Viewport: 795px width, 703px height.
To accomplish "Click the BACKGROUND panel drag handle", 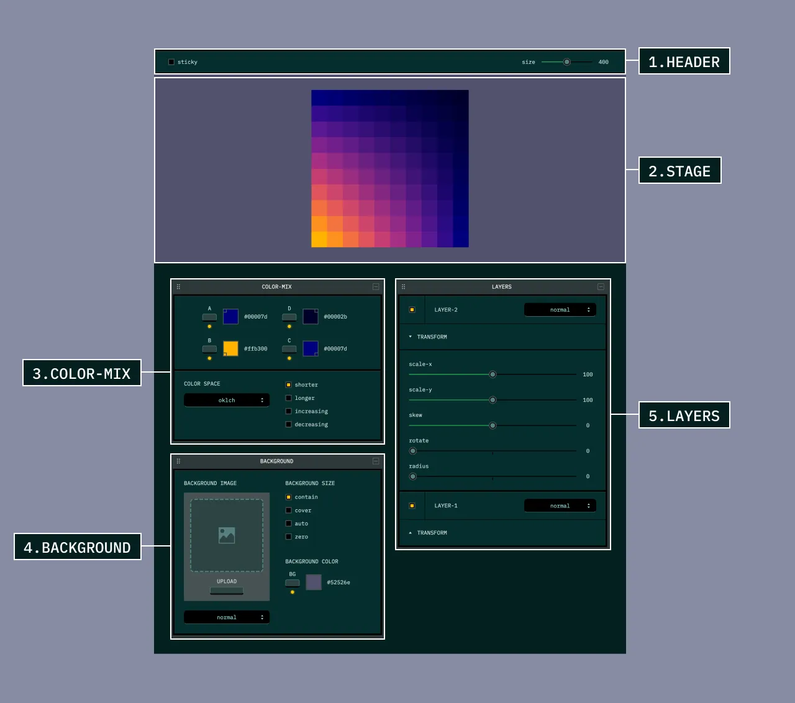I will click(x=178, y=461).
